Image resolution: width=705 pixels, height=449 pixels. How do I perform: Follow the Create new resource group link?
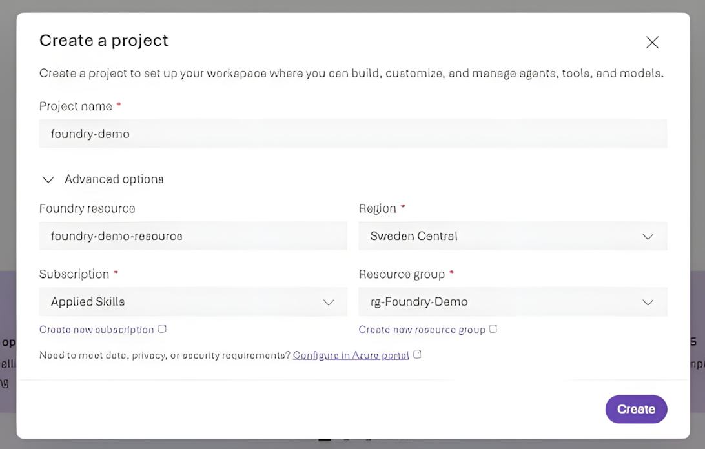pos(422,330)
